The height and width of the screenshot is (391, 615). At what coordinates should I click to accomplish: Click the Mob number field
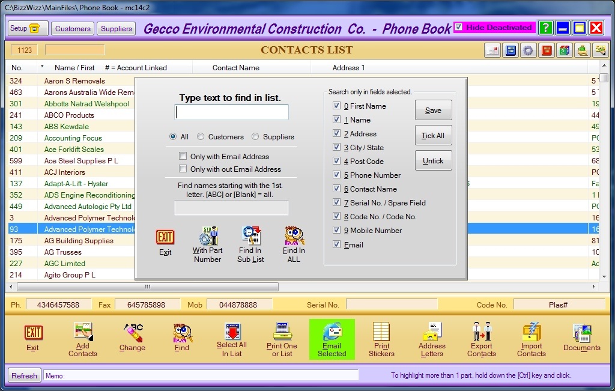click(239, 305)
